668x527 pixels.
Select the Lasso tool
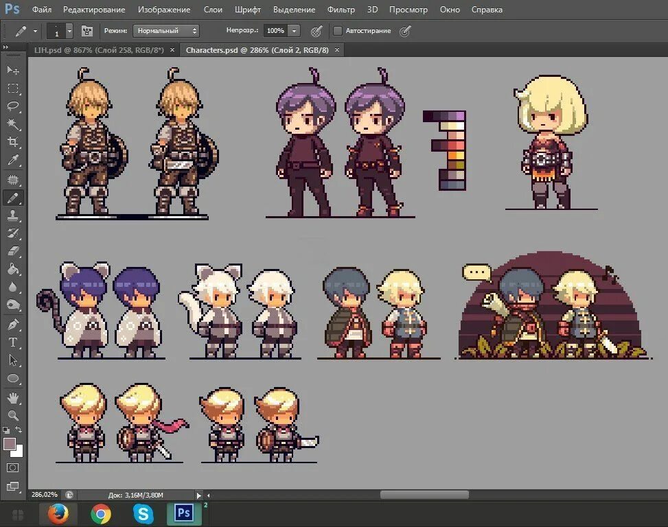tap(13, 106)
